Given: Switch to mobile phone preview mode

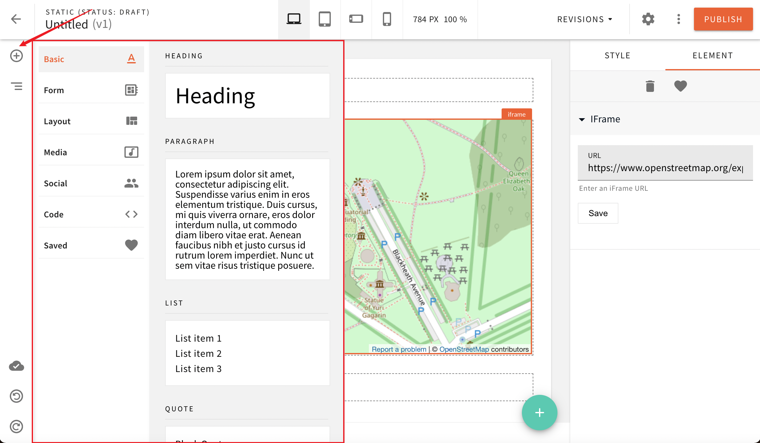Looking at the screenshot, I should [386, 19].
